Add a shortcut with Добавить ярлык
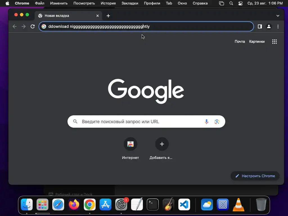The width and height of the screenshot is (288, 216). click(x=162, y=148)
